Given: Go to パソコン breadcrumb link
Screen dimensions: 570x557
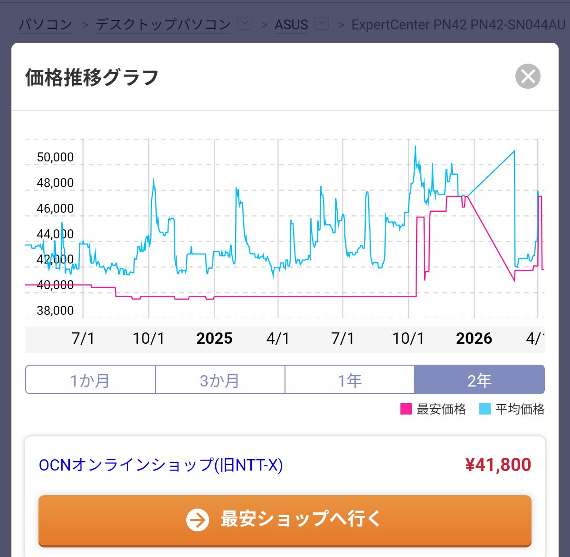Looking at the screenshot, I should coord(46,24).
